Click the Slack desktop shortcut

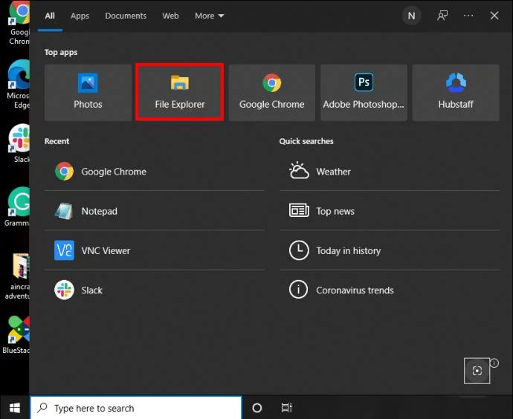[19, 143]
